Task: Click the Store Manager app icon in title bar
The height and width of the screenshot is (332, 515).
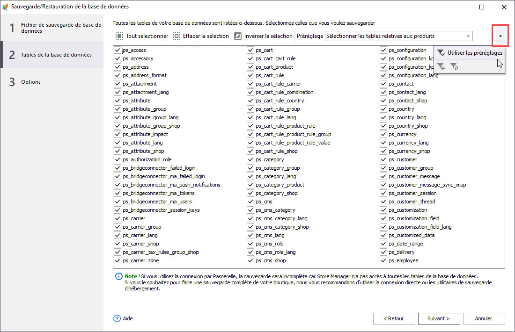Action: tap(5, 7)
